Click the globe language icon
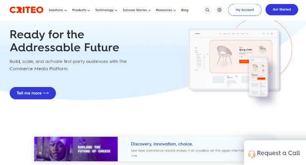Viewport: 306px width, 165px height. click(220, 10)
